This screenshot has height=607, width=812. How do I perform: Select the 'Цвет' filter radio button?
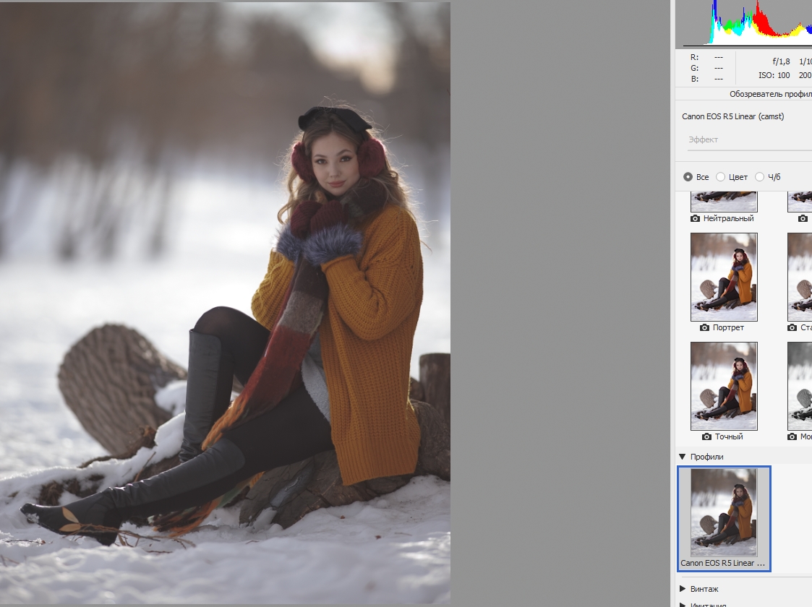(x=720, y=177)
